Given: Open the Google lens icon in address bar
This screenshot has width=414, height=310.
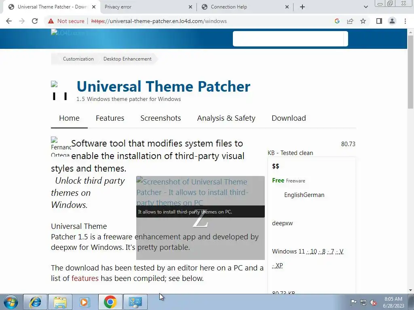Looking at the screenshot, I should coord(337,21).
